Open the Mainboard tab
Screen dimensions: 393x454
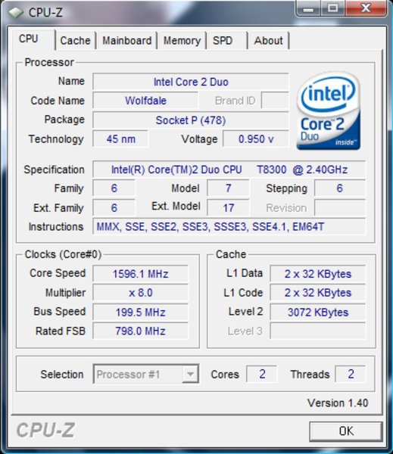click(x=127, y=41)
